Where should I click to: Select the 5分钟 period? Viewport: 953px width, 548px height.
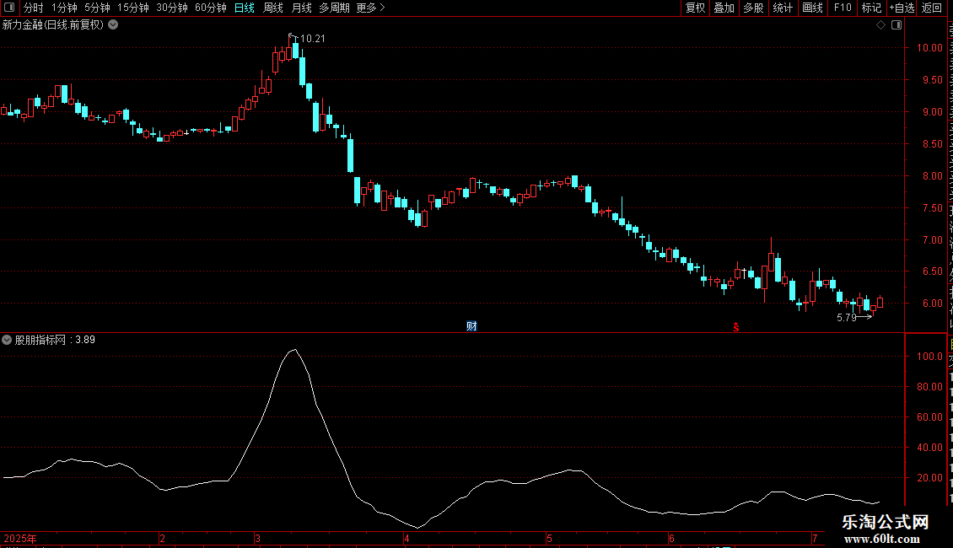pos(97,8)
